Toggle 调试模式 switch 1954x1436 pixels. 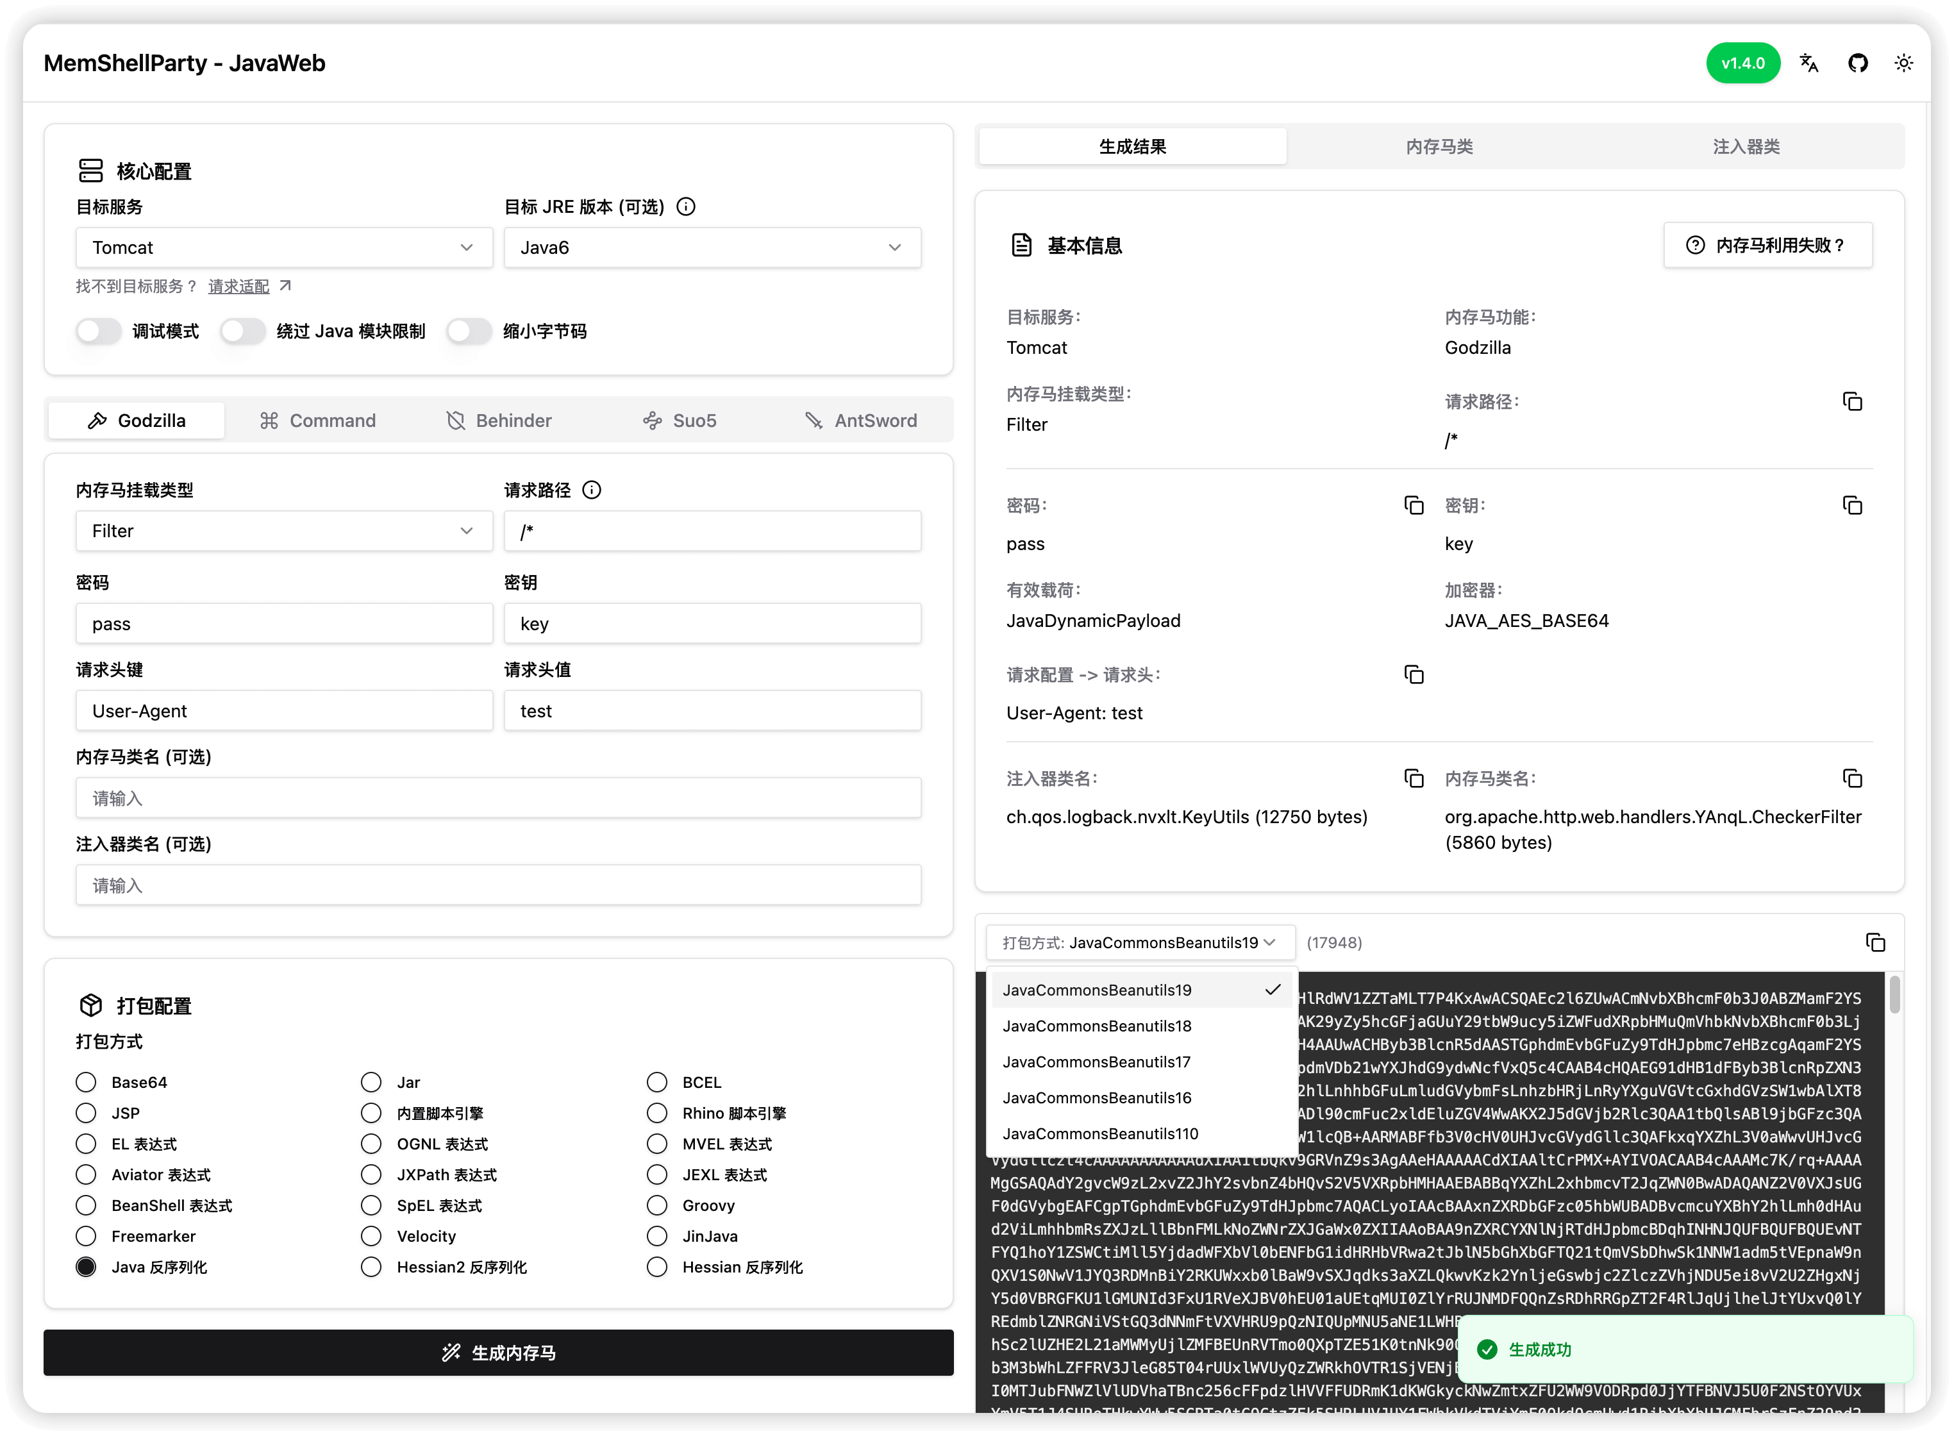click(98, 331)
